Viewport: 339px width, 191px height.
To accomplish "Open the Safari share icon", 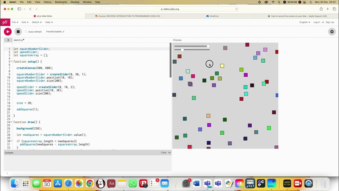I will coord(321,9).
